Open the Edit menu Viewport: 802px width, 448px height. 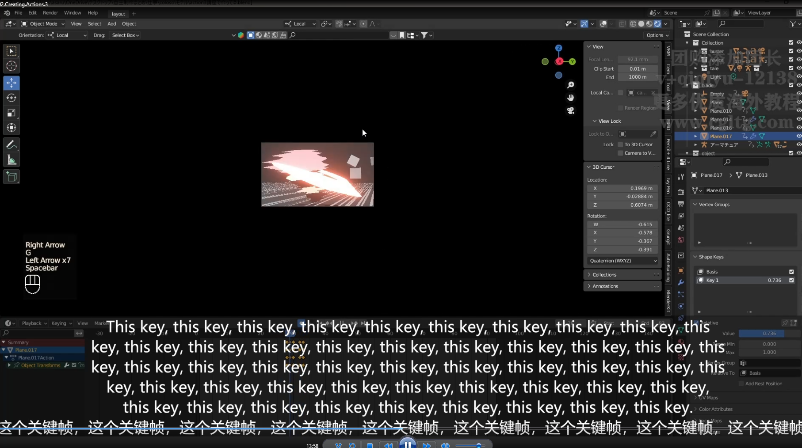(32, 13)
